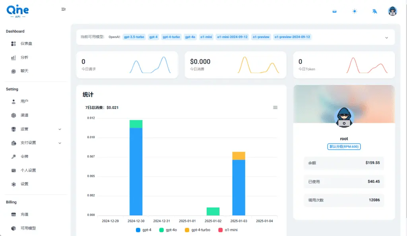The image size is (407, 236).
Task: Click the 已使用 $40.45 row
Action: (344, 182)
